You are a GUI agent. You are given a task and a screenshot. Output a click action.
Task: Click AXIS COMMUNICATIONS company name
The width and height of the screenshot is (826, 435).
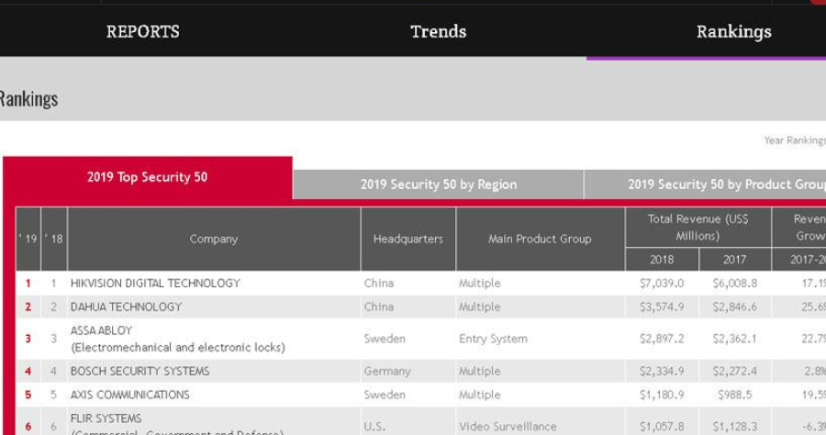(x=129, y=395)
